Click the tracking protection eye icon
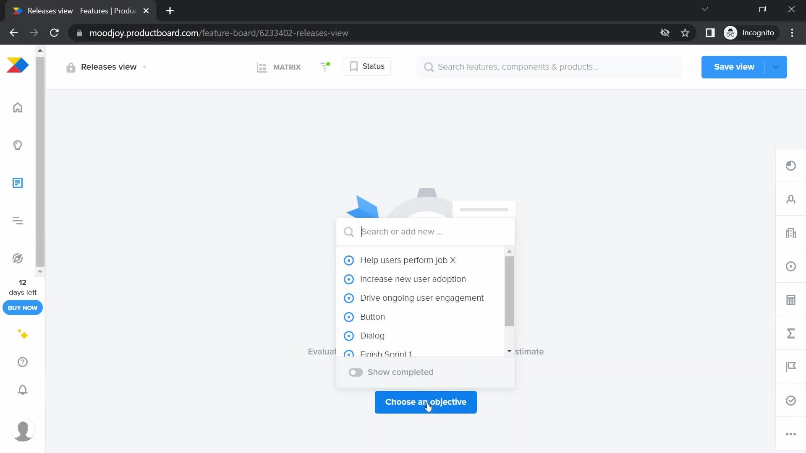 [665, 33]
